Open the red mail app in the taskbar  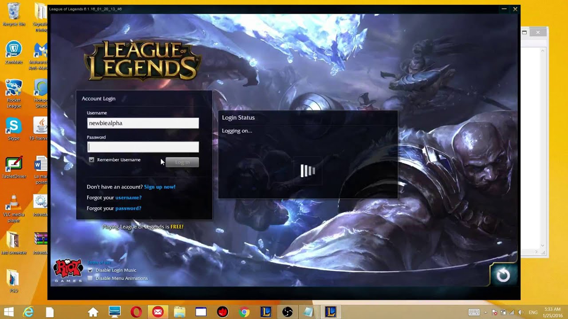click(158, 312)
